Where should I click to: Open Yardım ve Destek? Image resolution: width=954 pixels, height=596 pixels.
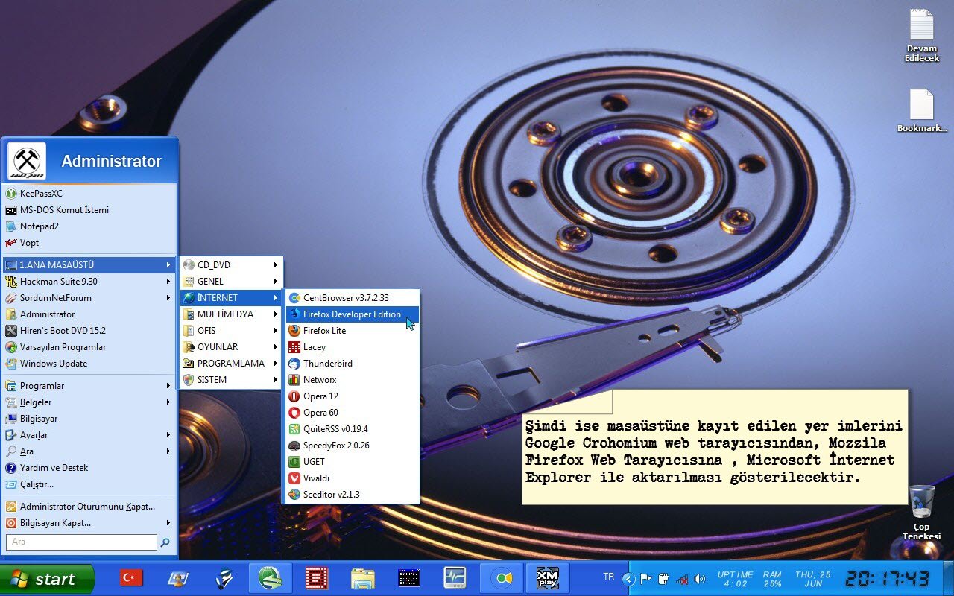click(89, 468)
